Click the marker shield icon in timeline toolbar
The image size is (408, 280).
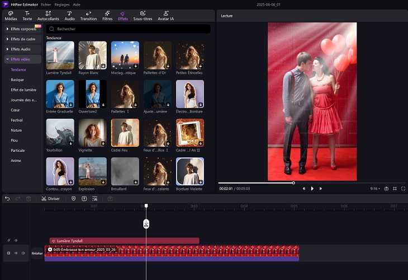point(74,199)
